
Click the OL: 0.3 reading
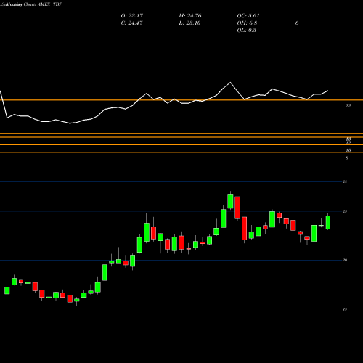247,30
